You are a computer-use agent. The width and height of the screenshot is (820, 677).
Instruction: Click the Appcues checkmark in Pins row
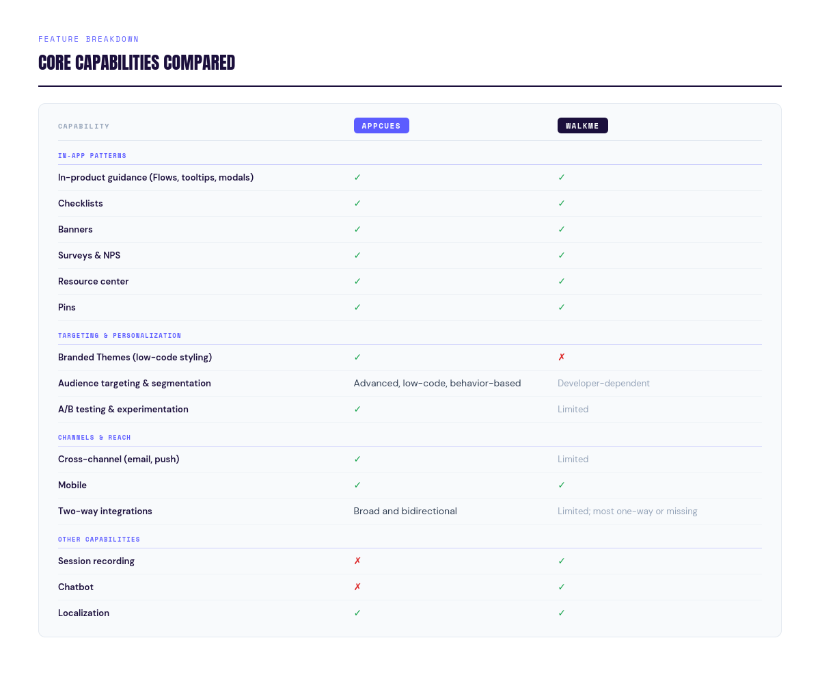[357, 308]
